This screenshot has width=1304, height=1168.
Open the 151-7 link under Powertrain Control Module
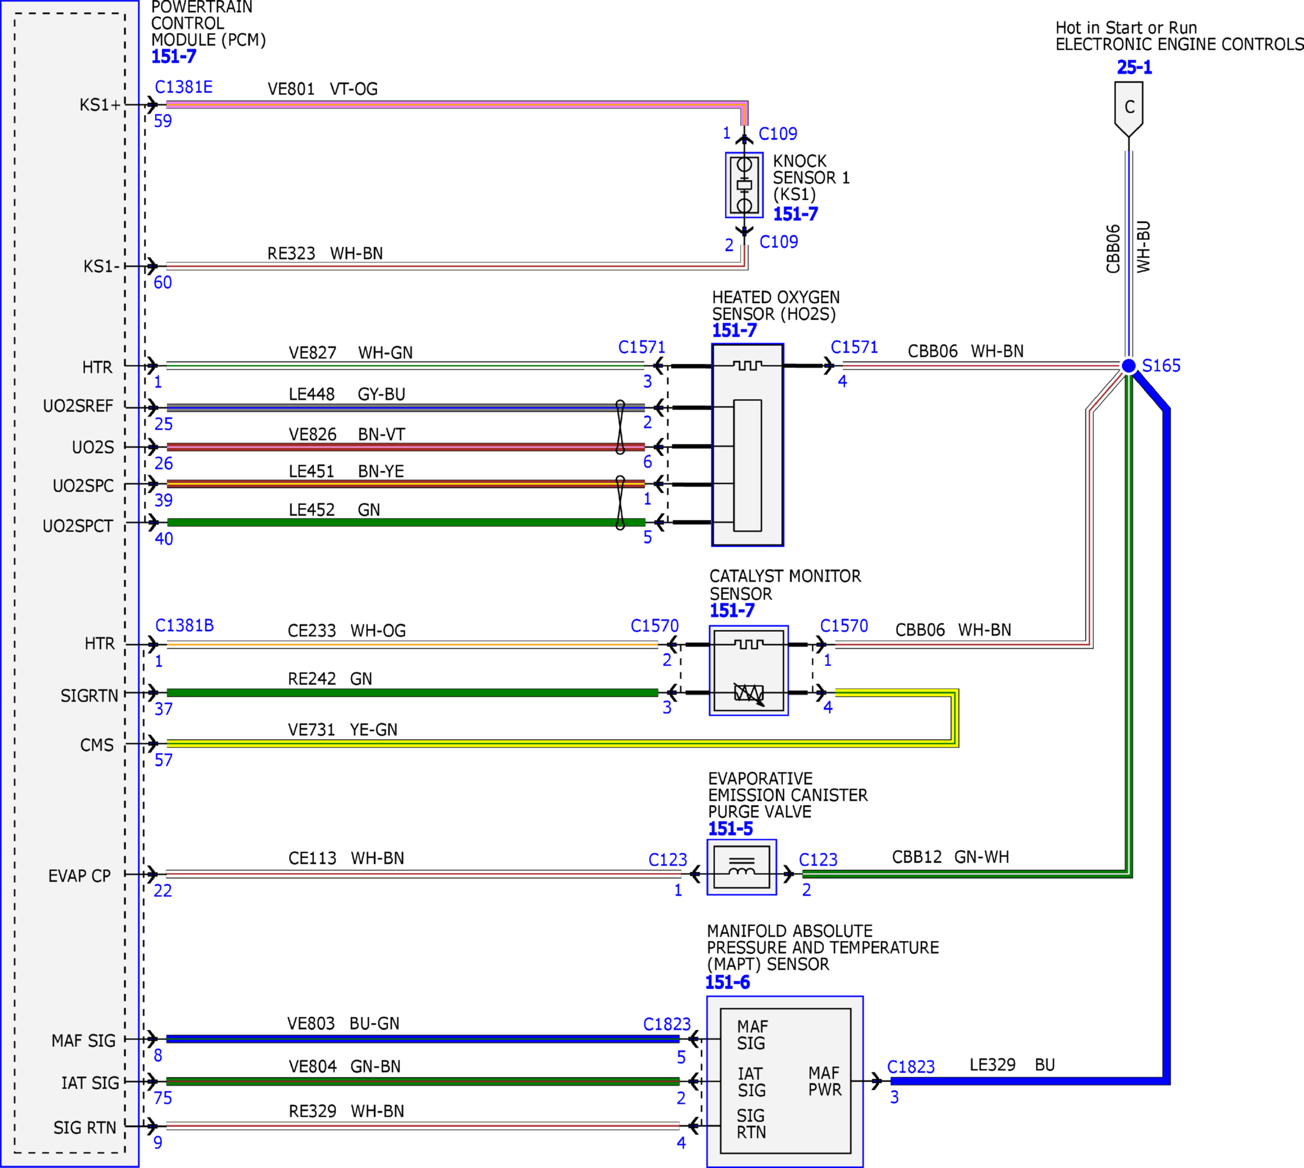173,56
